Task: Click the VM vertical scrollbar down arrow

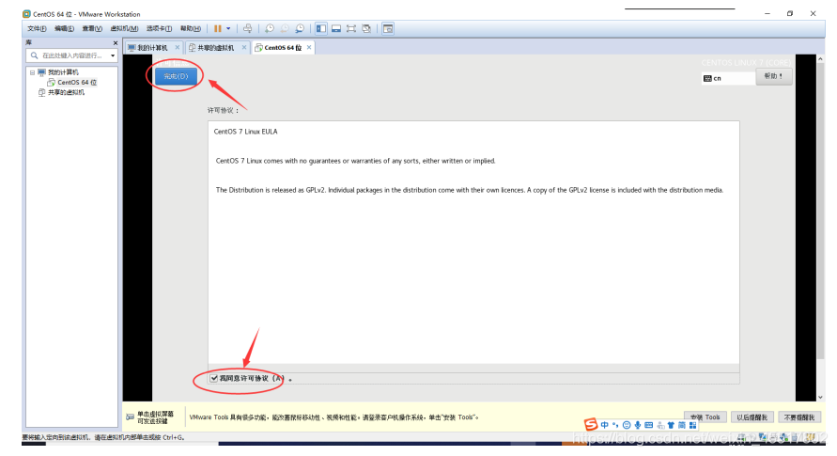Action: [x=820, y=398]
